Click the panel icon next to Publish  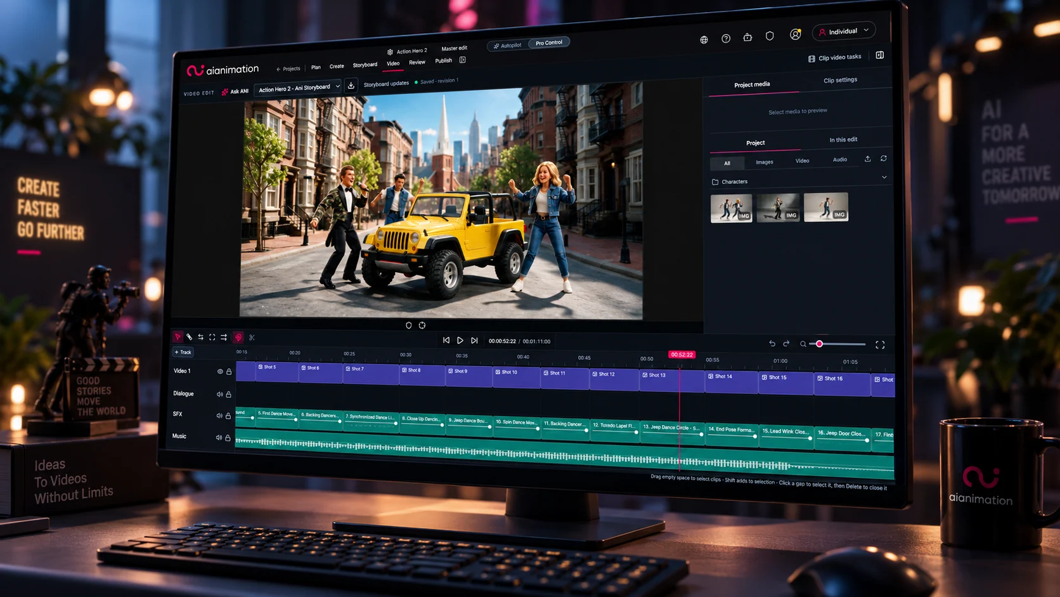[x=463, y=60]
